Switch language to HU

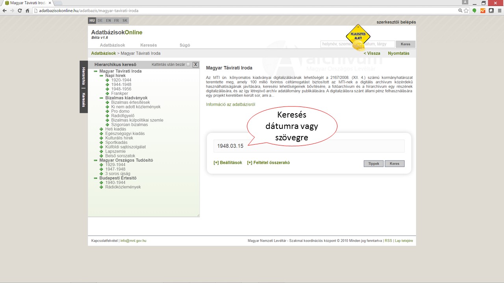(x=92, y=20)
